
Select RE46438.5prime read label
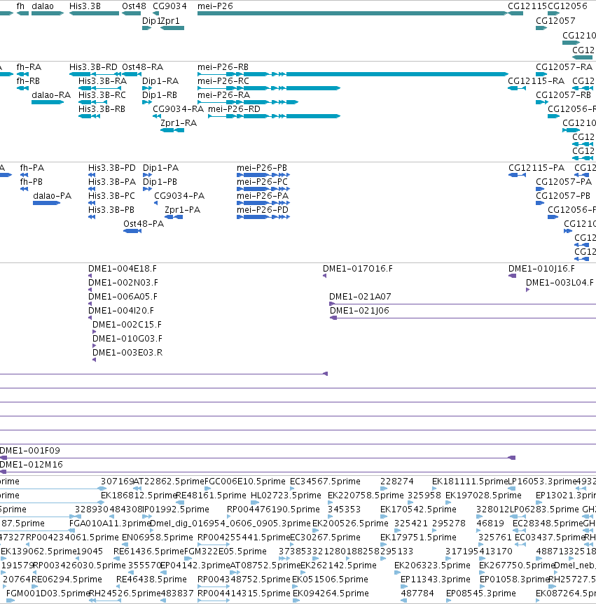click(x=151, y=580)
